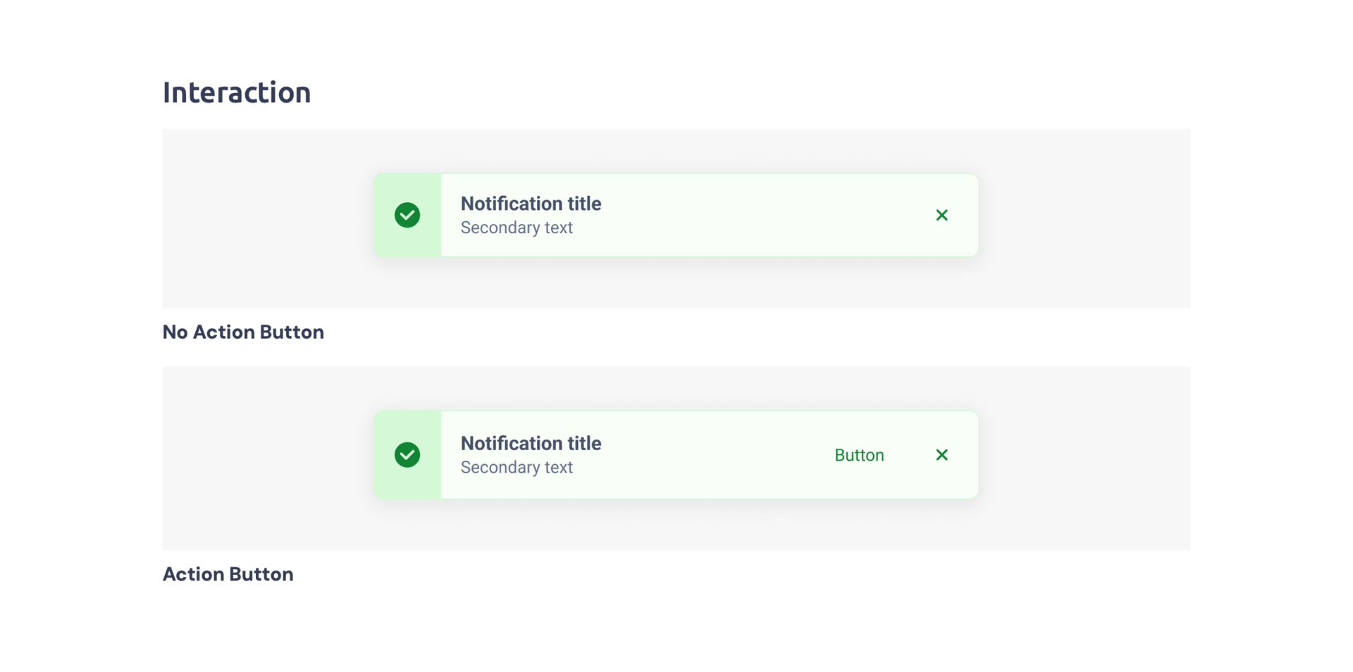The image size is (1353, 672).
Task: Close the notification without an action button
Action: click(941, 215)
